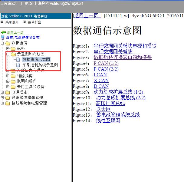Screen dimensions: 184x182
Task: Open the P CAN (1/2) link
Action: coord(106,63)
